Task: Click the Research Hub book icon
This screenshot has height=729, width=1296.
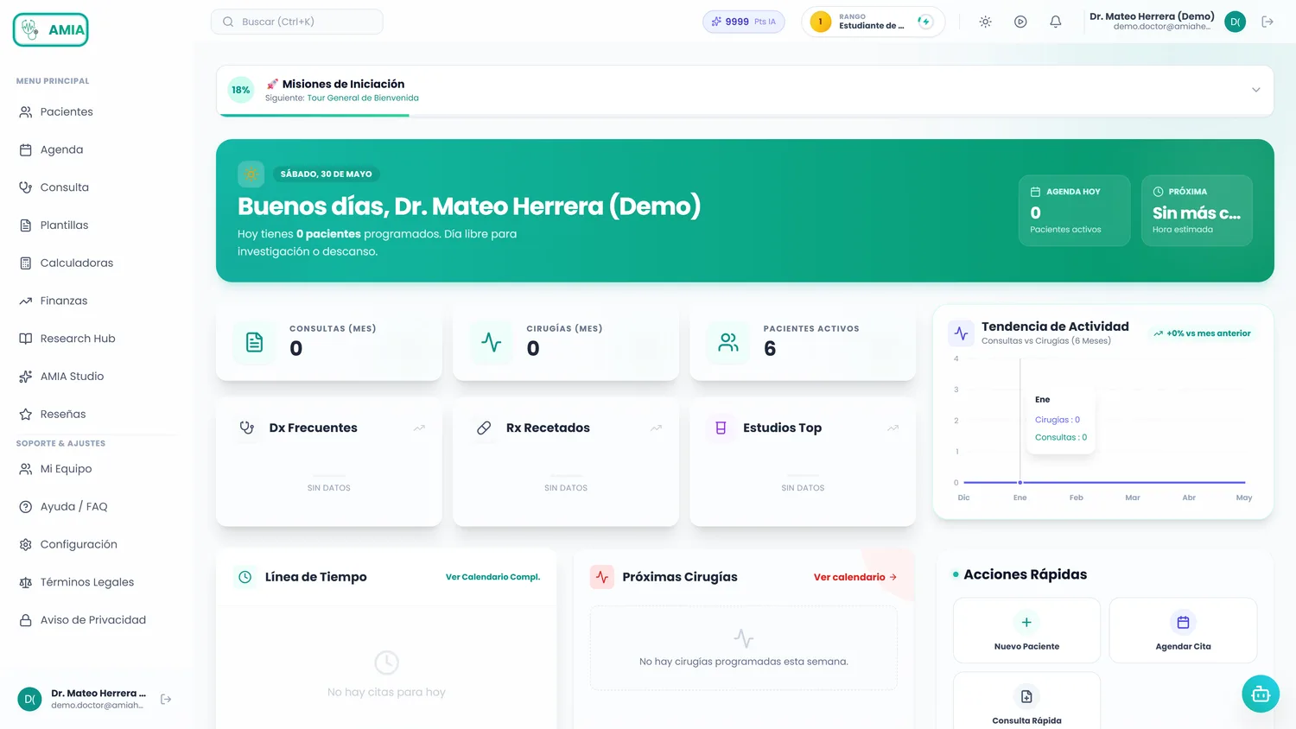Action: 26,339
